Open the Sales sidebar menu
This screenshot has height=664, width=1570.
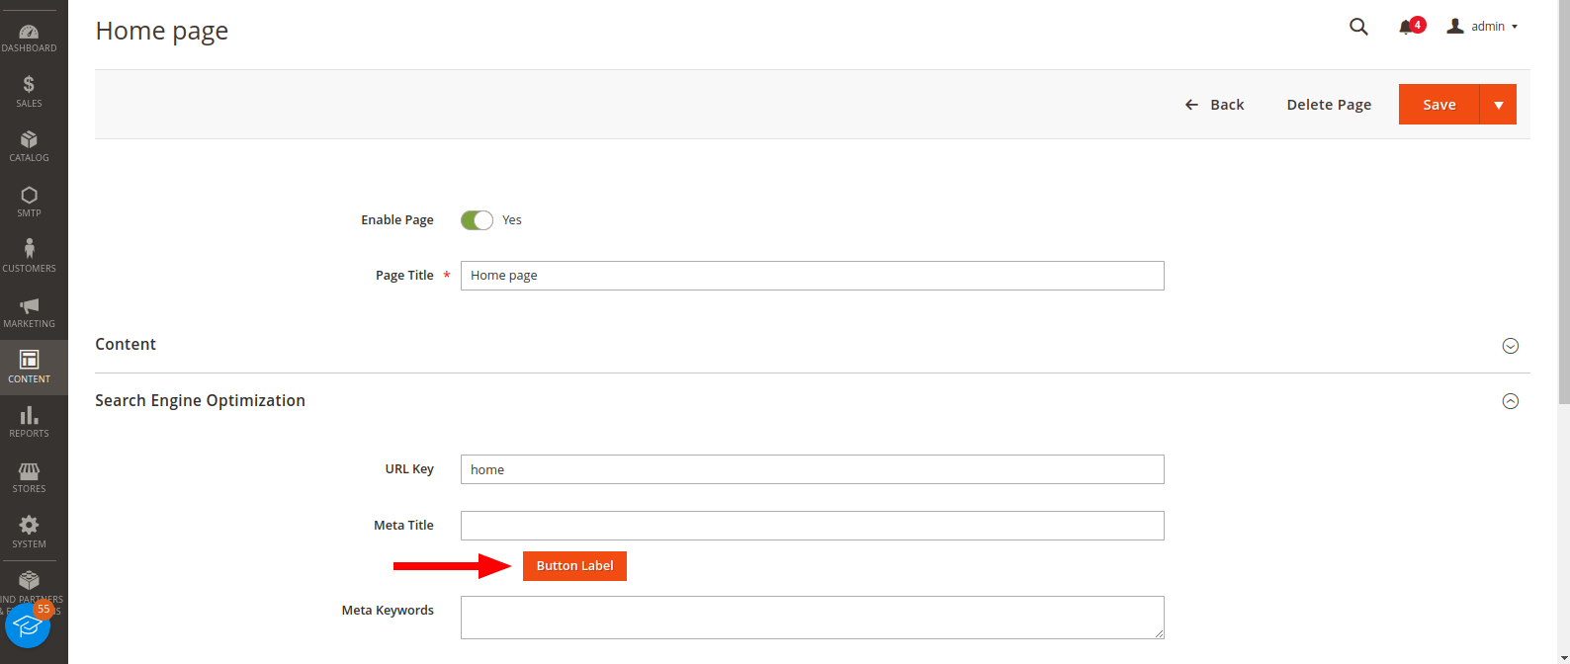click(x=30, y=92)
